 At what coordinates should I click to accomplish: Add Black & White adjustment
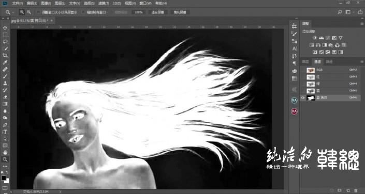(325, 45)
